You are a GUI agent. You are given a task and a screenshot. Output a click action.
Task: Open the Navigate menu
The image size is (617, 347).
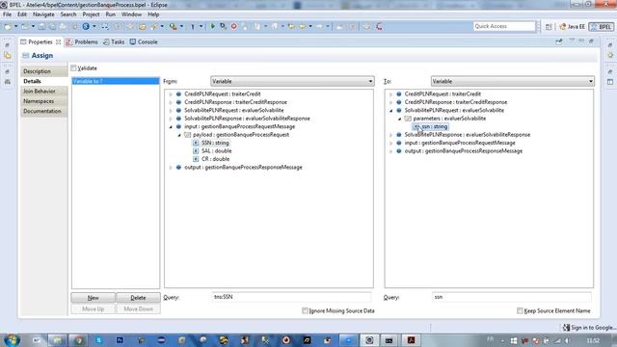click(x=43, y=14)
